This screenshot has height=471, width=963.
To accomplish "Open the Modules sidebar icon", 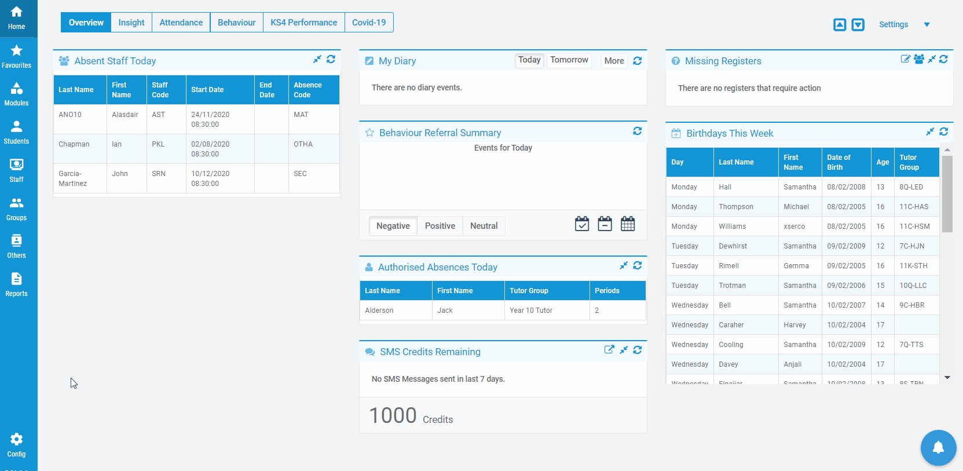I will (x=16, y=94).
